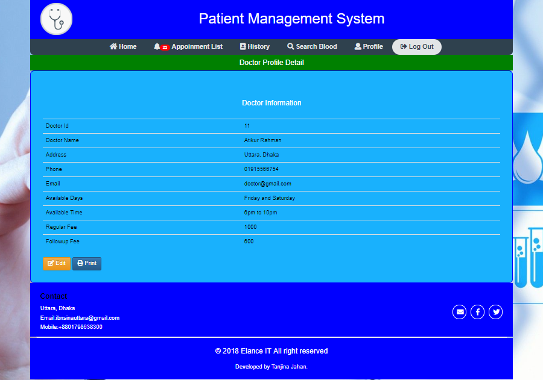Image resolution: width=543 pixels, height=380 pixels.
Task: Click the Followup Fee label
Action: tap(63, 241)
